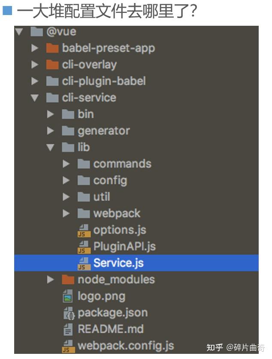272x359 pixels.
Task: Expand the cli-plugin-babel folder arrow
Action: coord(35,81)
